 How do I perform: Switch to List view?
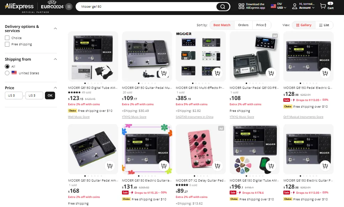point(324,25)
